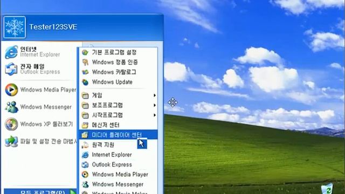Choose 원격 지원 from the programs menu
The image size is (345, 194).
point(119,145)
